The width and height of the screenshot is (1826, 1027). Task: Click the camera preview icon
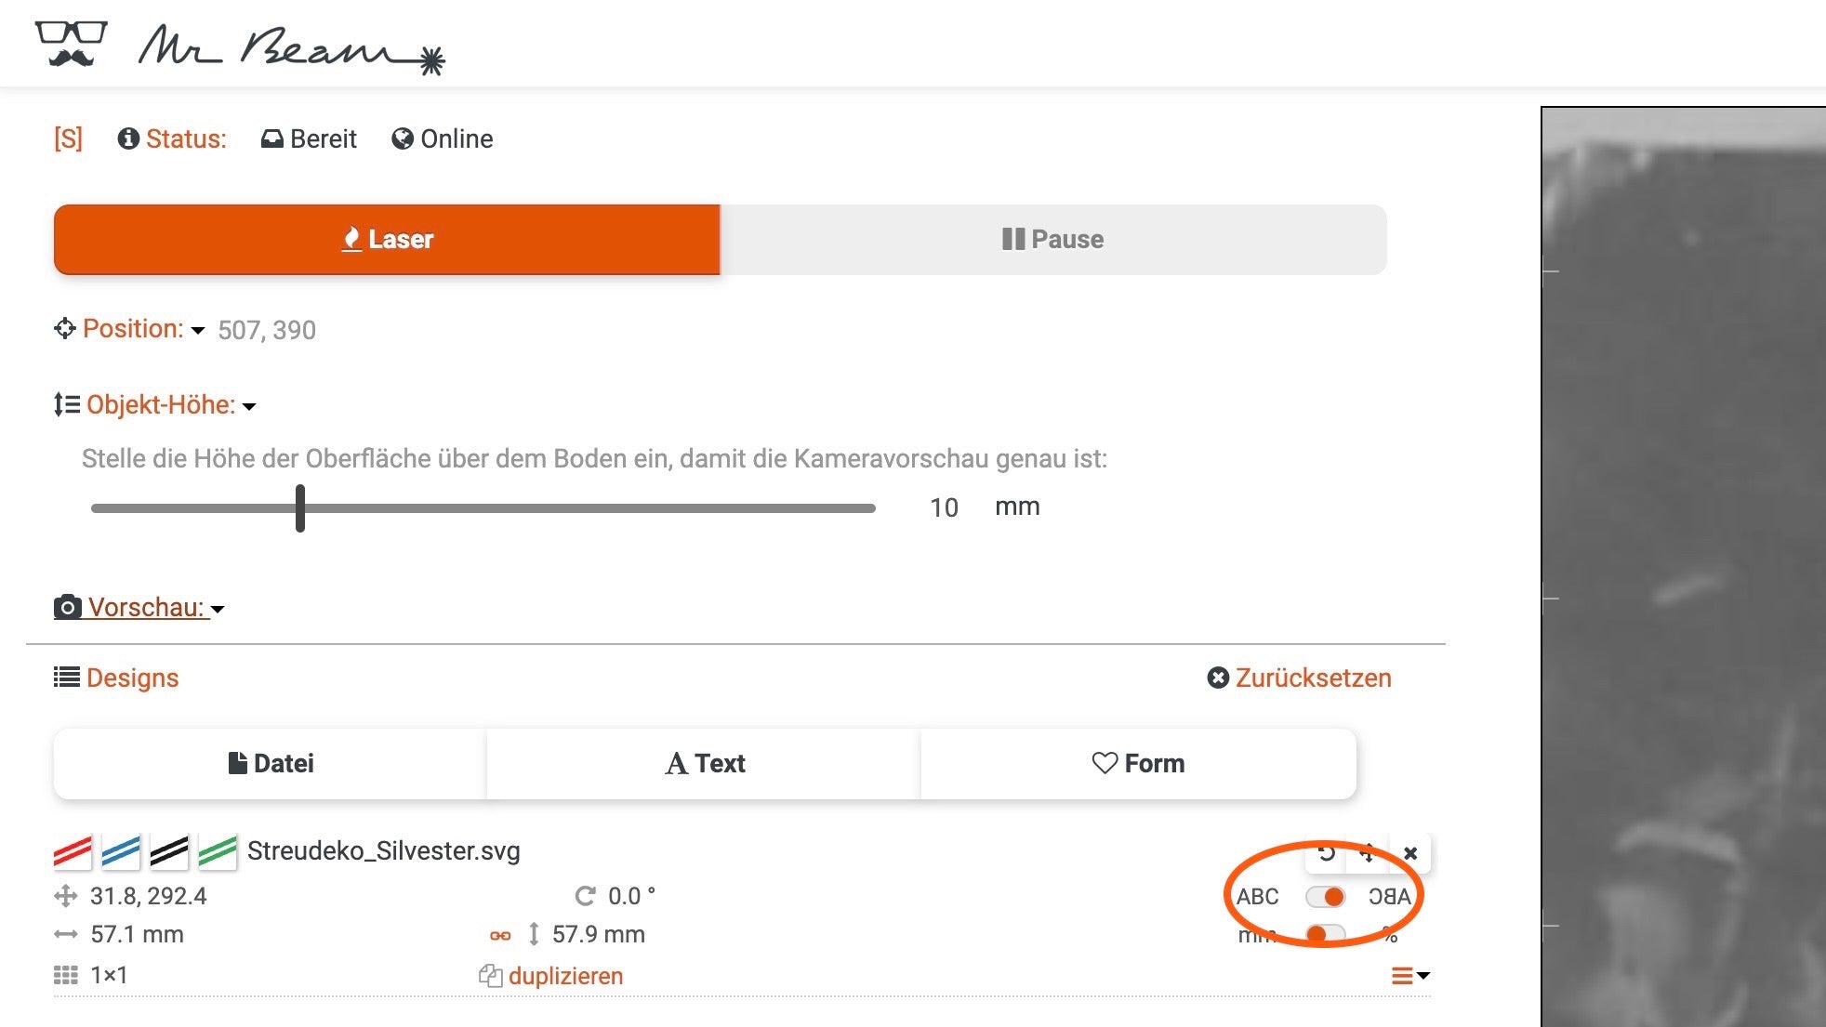[66, 607]
